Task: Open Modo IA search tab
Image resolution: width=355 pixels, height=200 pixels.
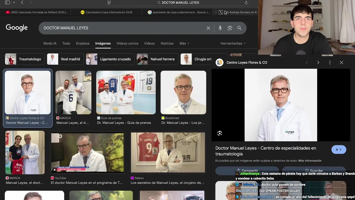Action: click(50, 43)
